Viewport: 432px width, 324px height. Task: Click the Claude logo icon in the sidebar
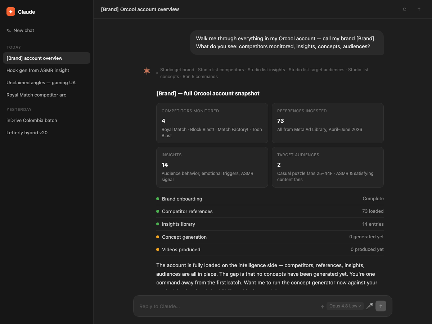tap(11, 12)
